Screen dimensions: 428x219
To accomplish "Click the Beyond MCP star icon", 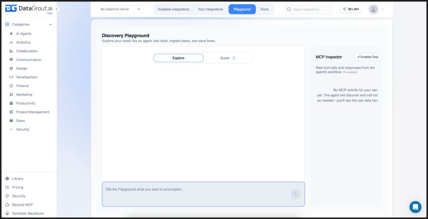I will pyautogui.click(x=7, y=205).
